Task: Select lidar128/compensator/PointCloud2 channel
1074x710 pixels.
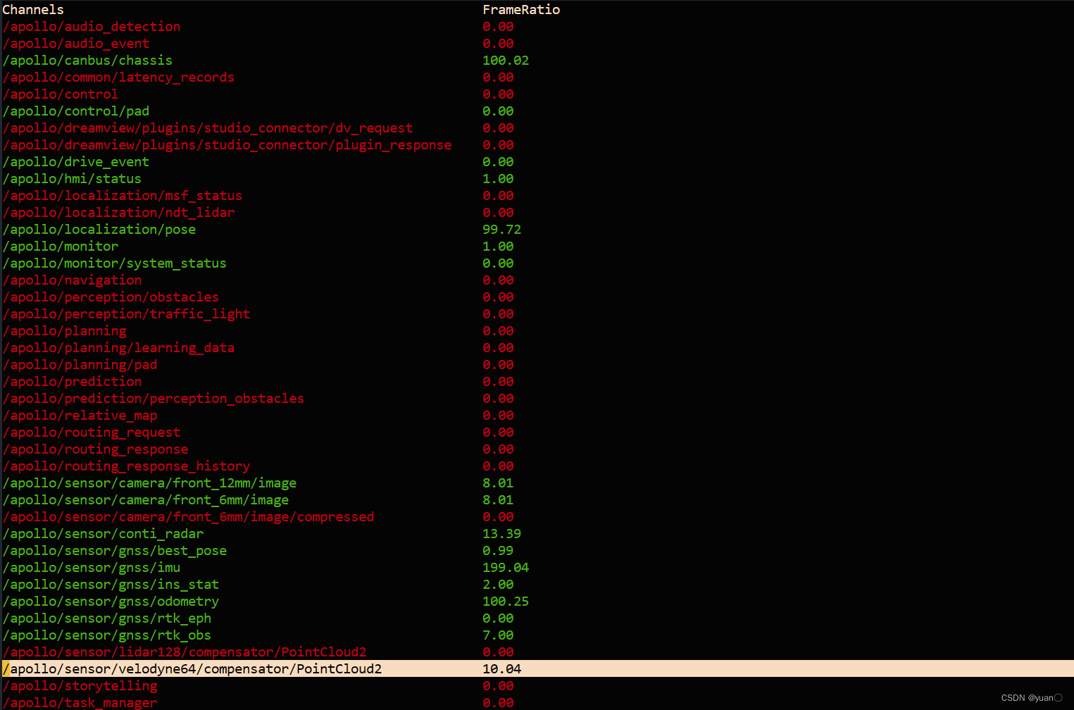Action: (185, 652)
